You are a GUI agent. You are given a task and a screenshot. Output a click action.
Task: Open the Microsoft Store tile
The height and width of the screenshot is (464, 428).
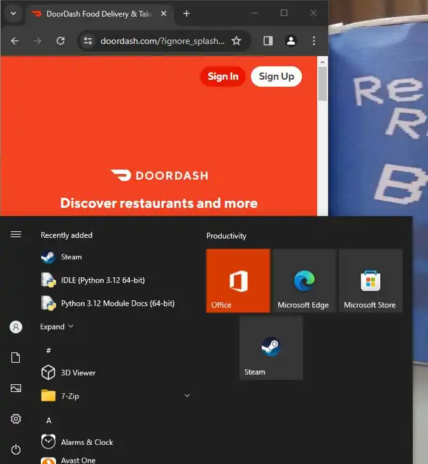coord(371,281)
